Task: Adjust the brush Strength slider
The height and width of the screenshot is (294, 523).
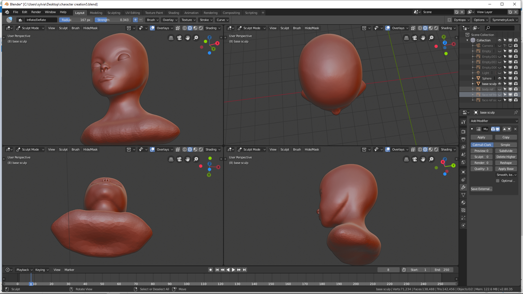Action: click(113, 20)
